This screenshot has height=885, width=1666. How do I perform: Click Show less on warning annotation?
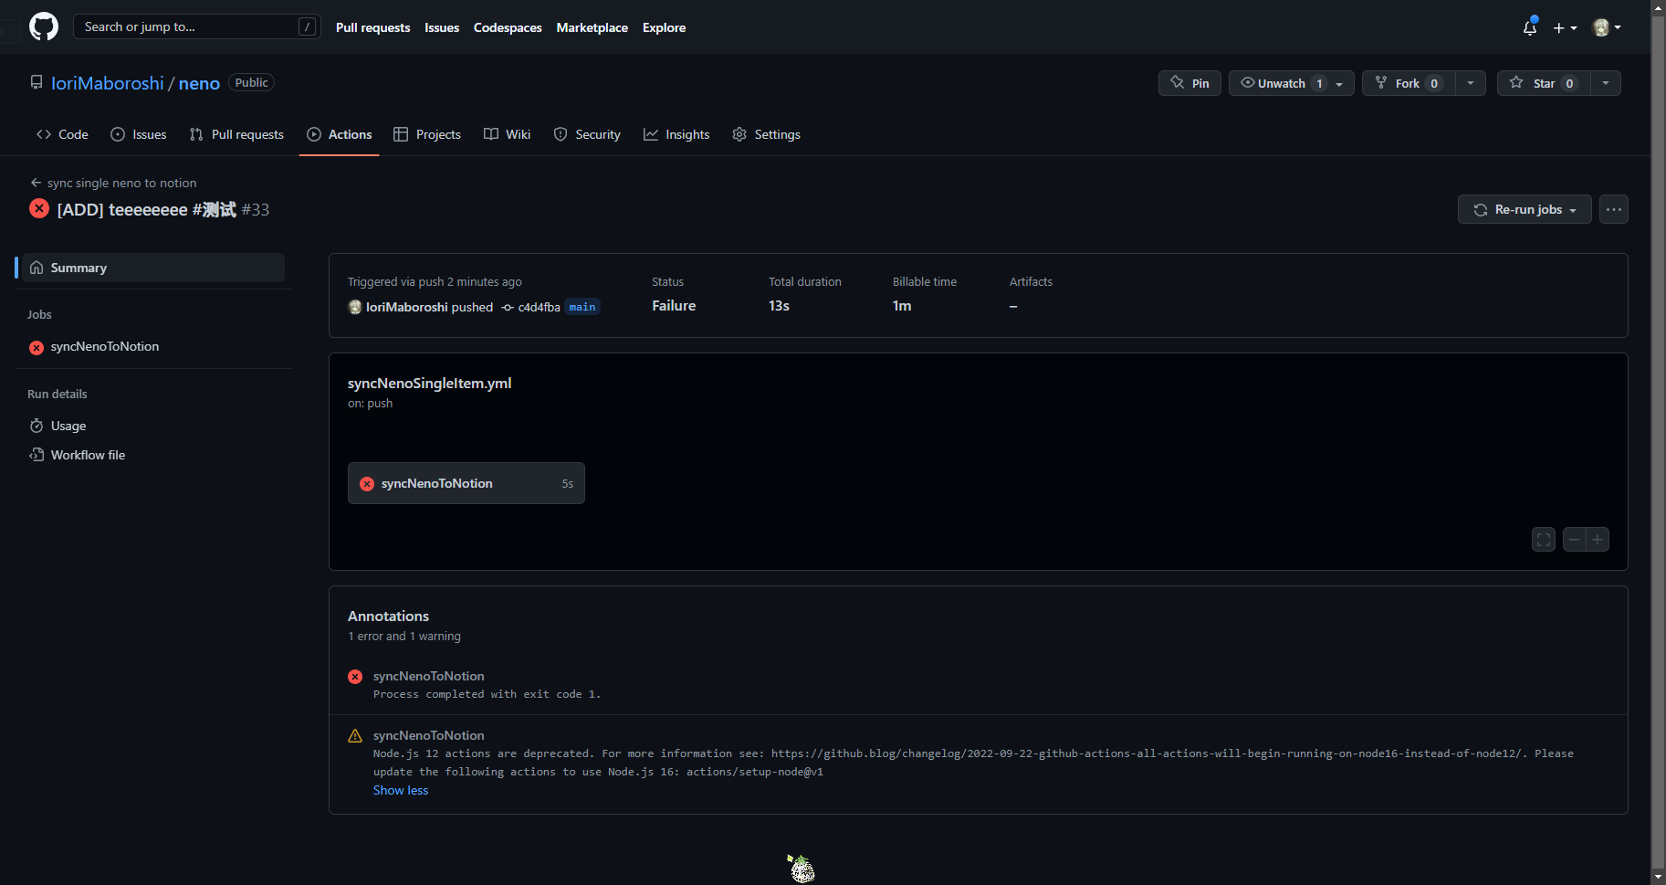click(401, 790)
